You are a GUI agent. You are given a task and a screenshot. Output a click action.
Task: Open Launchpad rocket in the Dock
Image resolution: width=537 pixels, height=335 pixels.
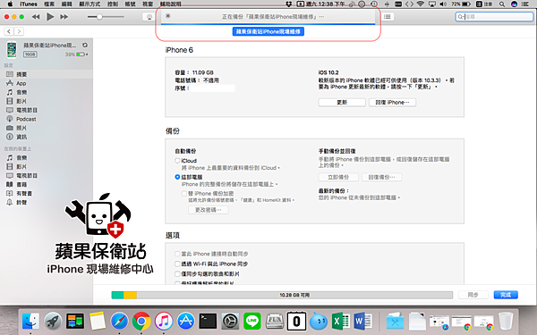53,321
